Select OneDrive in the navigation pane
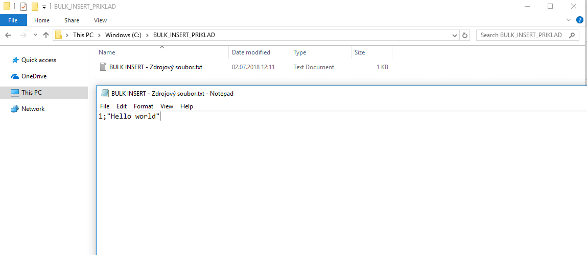The width and height of the screenshot is (587, 255). 34,76
